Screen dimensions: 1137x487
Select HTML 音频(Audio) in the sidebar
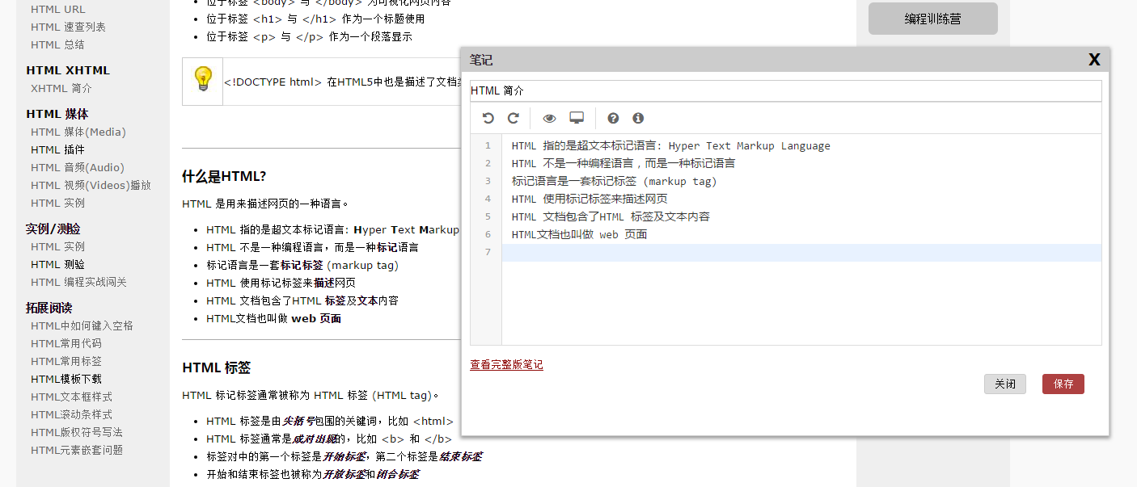78,167
